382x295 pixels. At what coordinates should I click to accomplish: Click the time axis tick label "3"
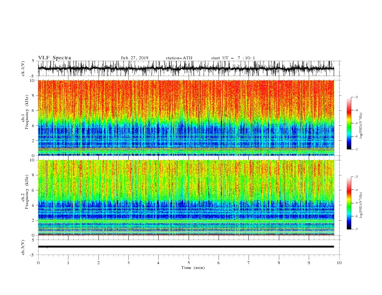[x=128, y=263]
